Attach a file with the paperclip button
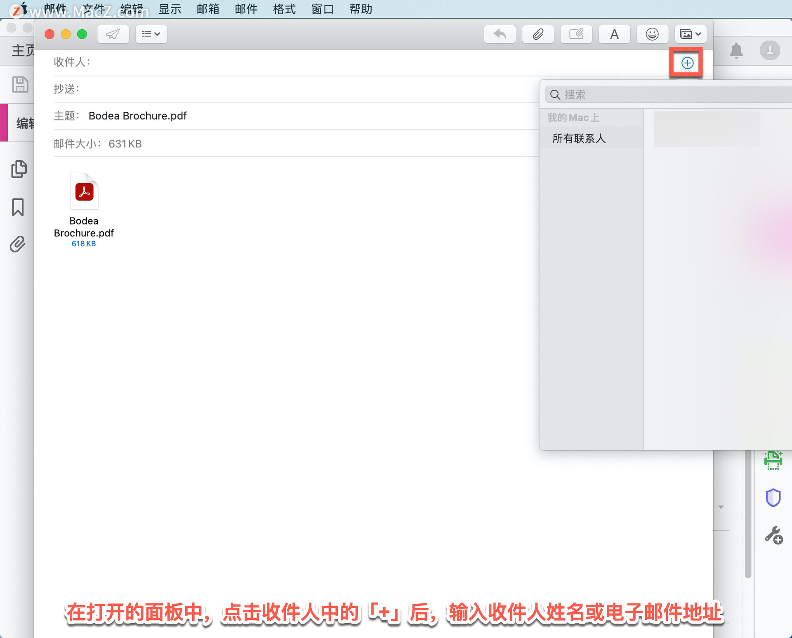The width and height of the screenshot is (792, 638). pyautogui.click(x=538, y=34)
